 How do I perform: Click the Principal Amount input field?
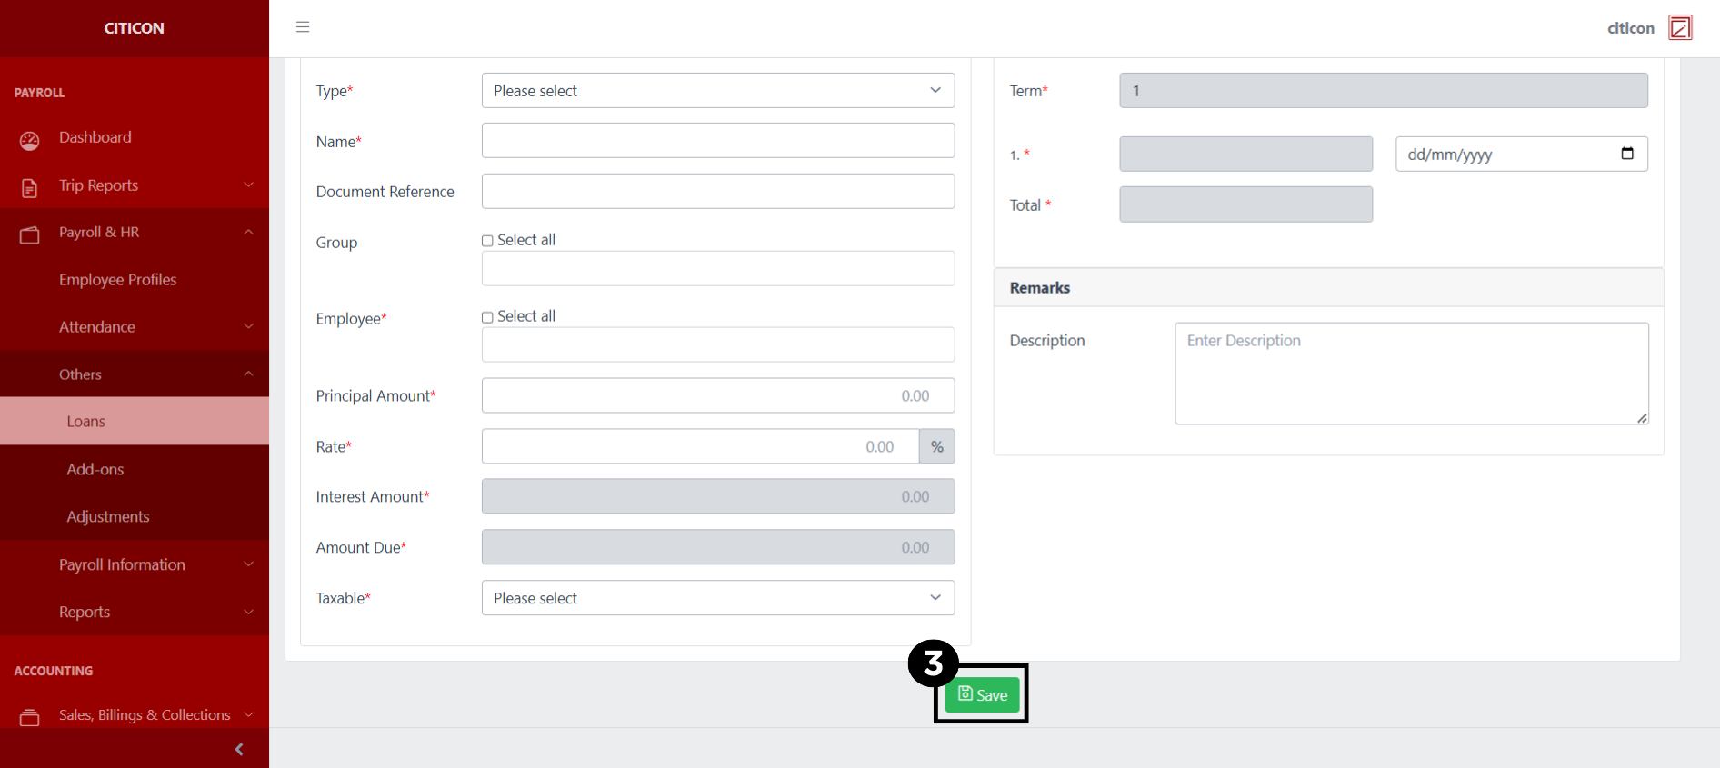click(x=717, y=396)
